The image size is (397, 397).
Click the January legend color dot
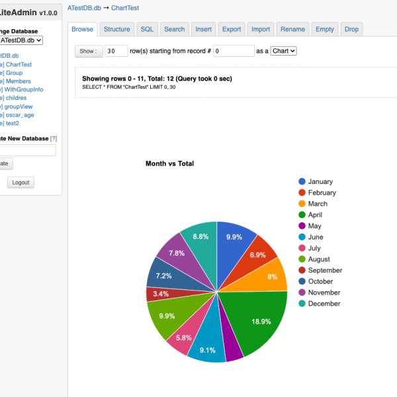pos(302,181)
